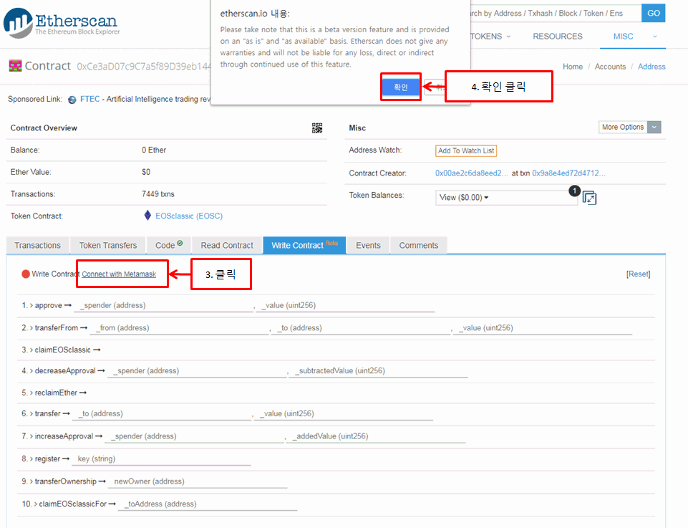The height and width of the screenshot is (528, 688).
Task: Open the Code tab
Action: point(169,245)
